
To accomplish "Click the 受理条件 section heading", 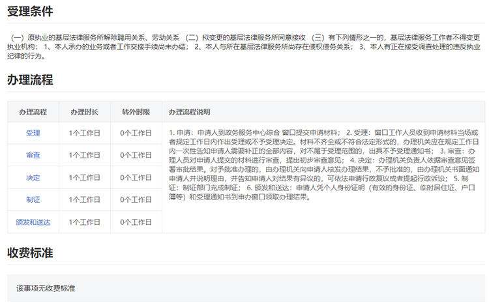I will pyautogui.click(x=30, y=11).
